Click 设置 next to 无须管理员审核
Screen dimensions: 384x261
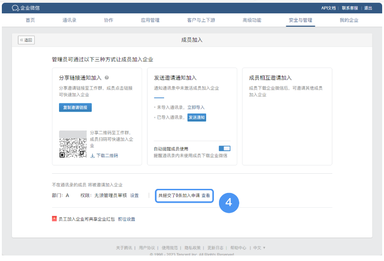[134, 195]
